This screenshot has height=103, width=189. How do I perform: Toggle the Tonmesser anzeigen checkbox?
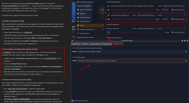(72, 101)
